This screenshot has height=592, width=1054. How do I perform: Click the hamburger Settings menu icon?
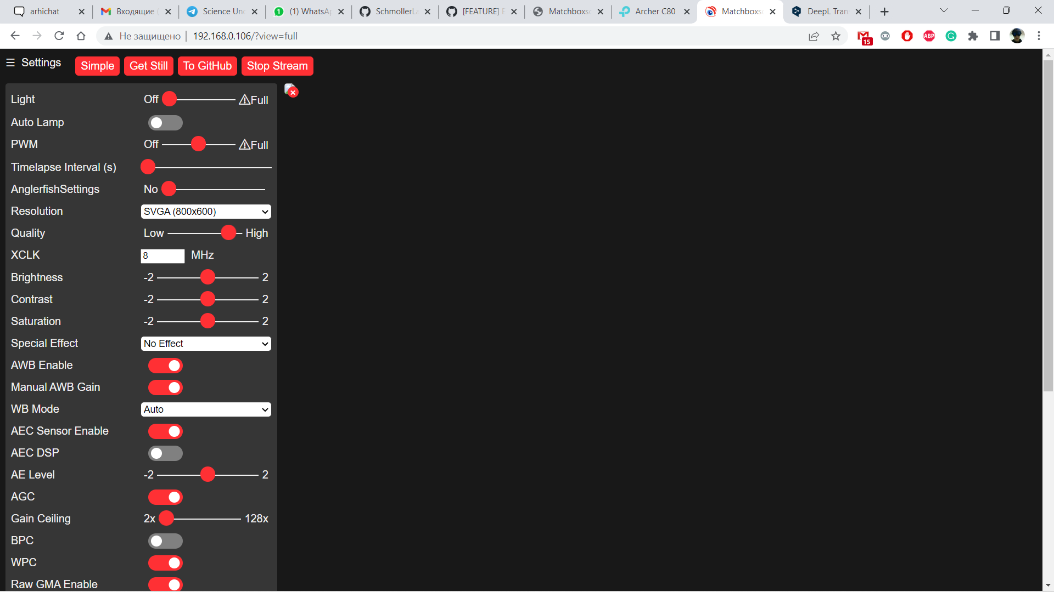[x=10, y=62]
